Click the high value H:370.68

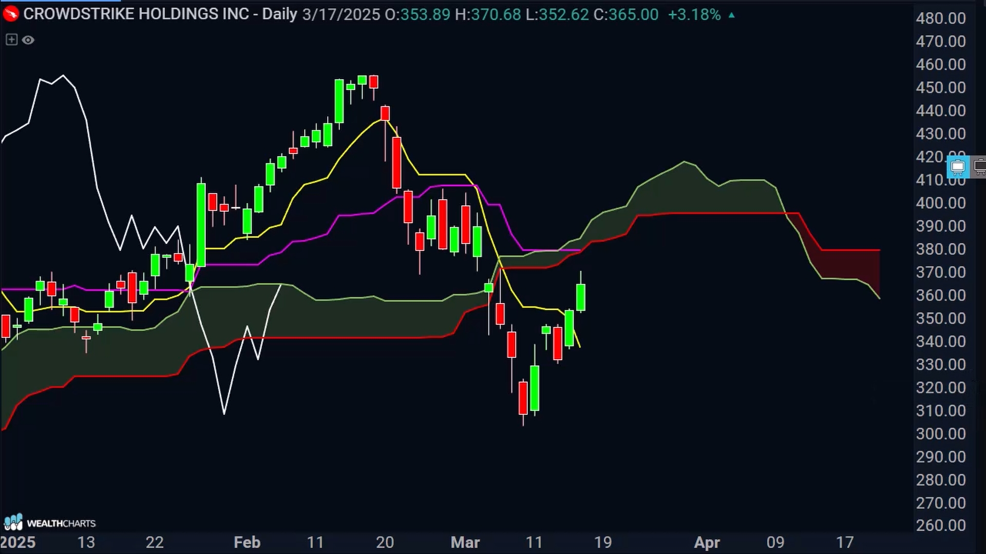point(488,14)
